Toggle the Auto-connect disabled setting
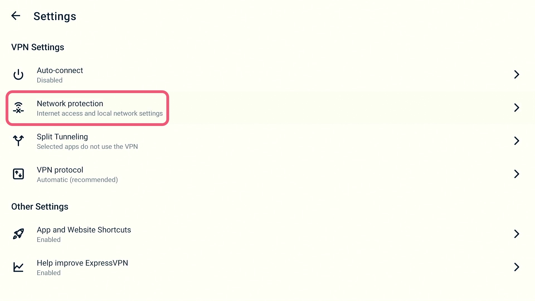 [x=267, y=75]
